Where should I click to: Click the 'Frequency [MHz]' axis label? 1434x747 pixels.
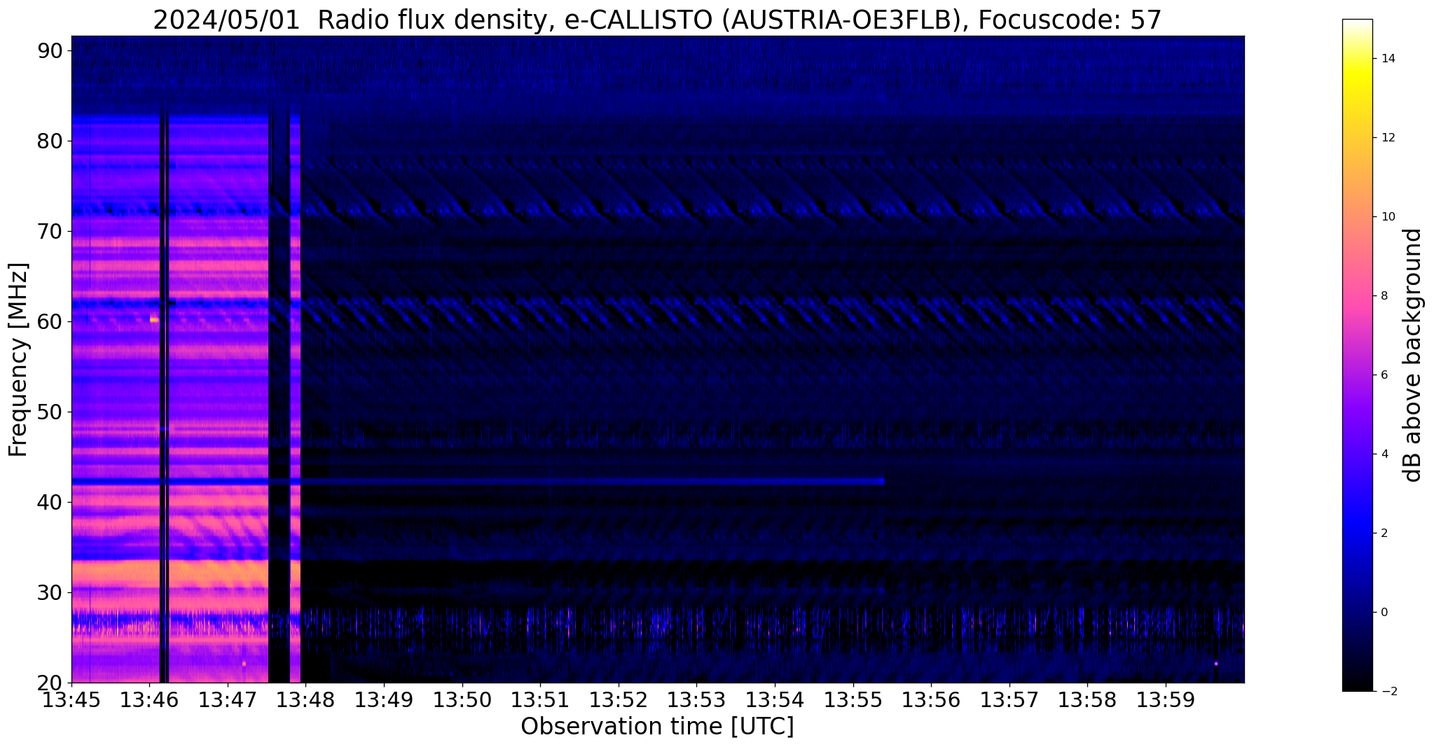(18, 360)
